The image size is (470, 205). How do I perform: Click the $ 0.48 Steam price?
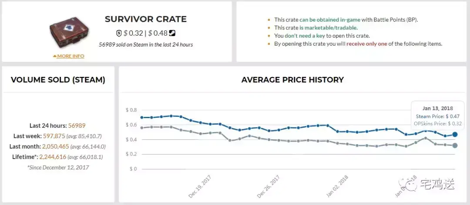click(158, 33)
